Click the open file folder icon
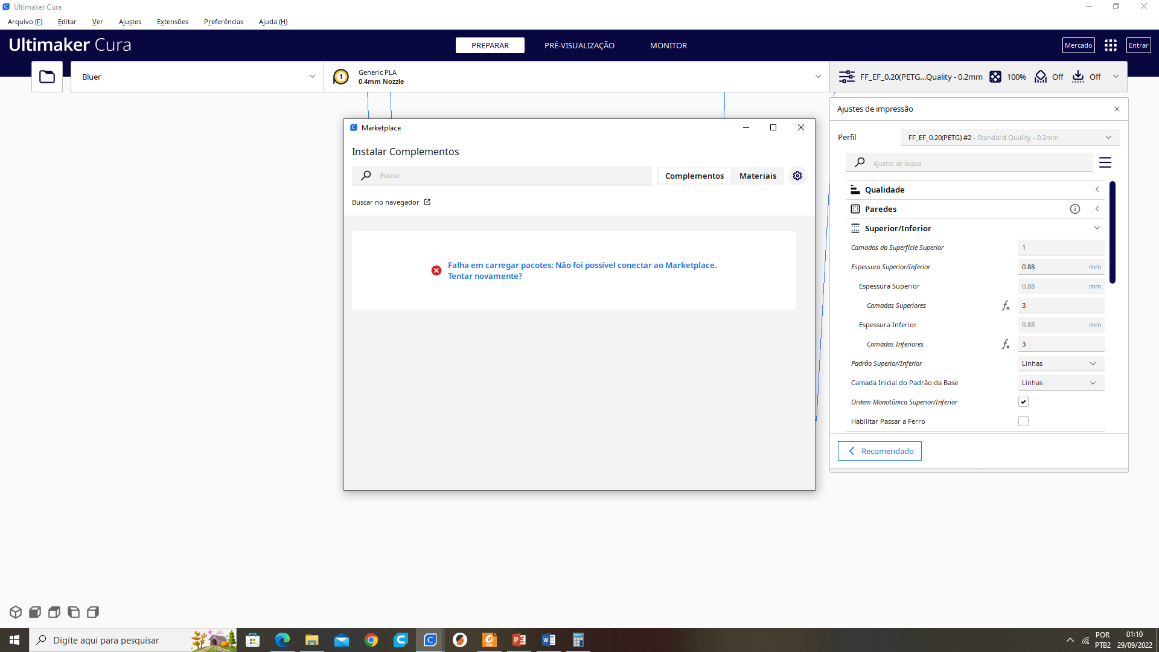Viewport: 1159px width, 652px height. click(x=47, y=77)
